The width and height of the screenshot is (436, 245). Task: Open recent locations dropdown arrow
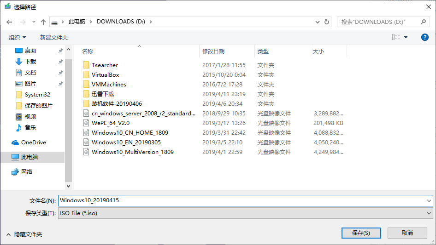point(34,22)
